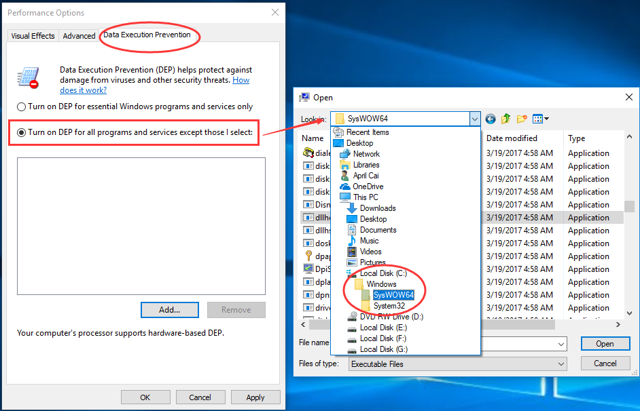Select DEP for all programs except selected

[22, 132]
